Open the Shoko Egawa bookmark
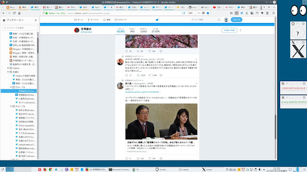 (x=25, y=125)
